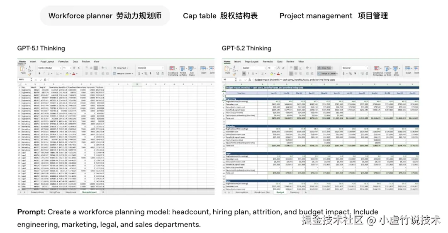Click insert function fx in GPT-5.2 spreadsheet
Image resolution: width=448 pixels, height=233 pixels.
(249, 80)
